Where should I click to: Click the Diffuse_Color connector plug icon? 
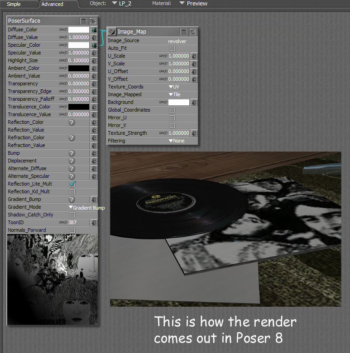pyautogui.click(x=94, y=29)
